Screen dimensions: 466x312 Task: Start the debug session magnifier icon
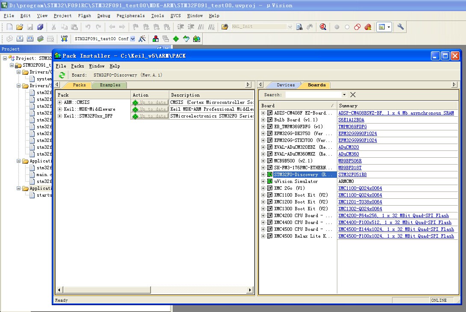click(x=323, y=27)
